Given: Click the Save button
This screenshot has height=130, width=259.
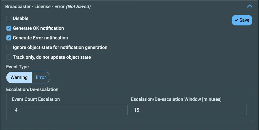Looking at the screenshot, I should pyautogui.click(x=242, y=20).
